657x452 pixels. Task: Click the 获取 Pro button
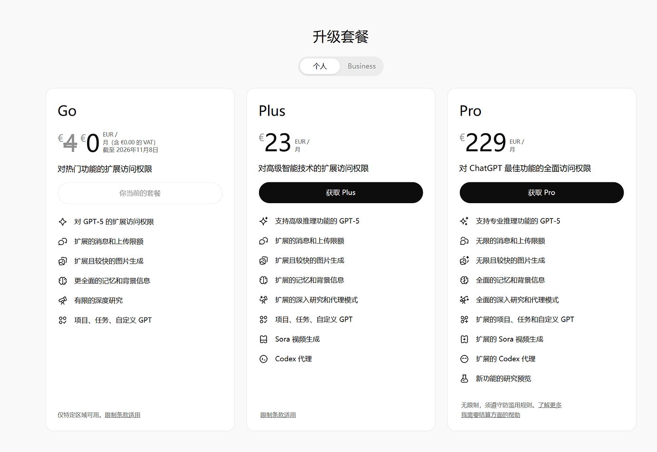point(541,193)
